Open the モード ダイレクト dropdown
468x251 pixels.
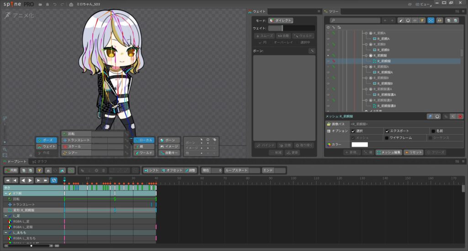tap(280, 20)
